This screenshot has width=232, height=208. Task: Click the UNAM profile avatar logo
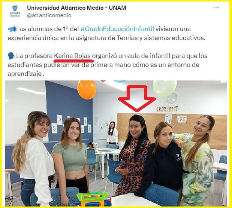point(15,11)
